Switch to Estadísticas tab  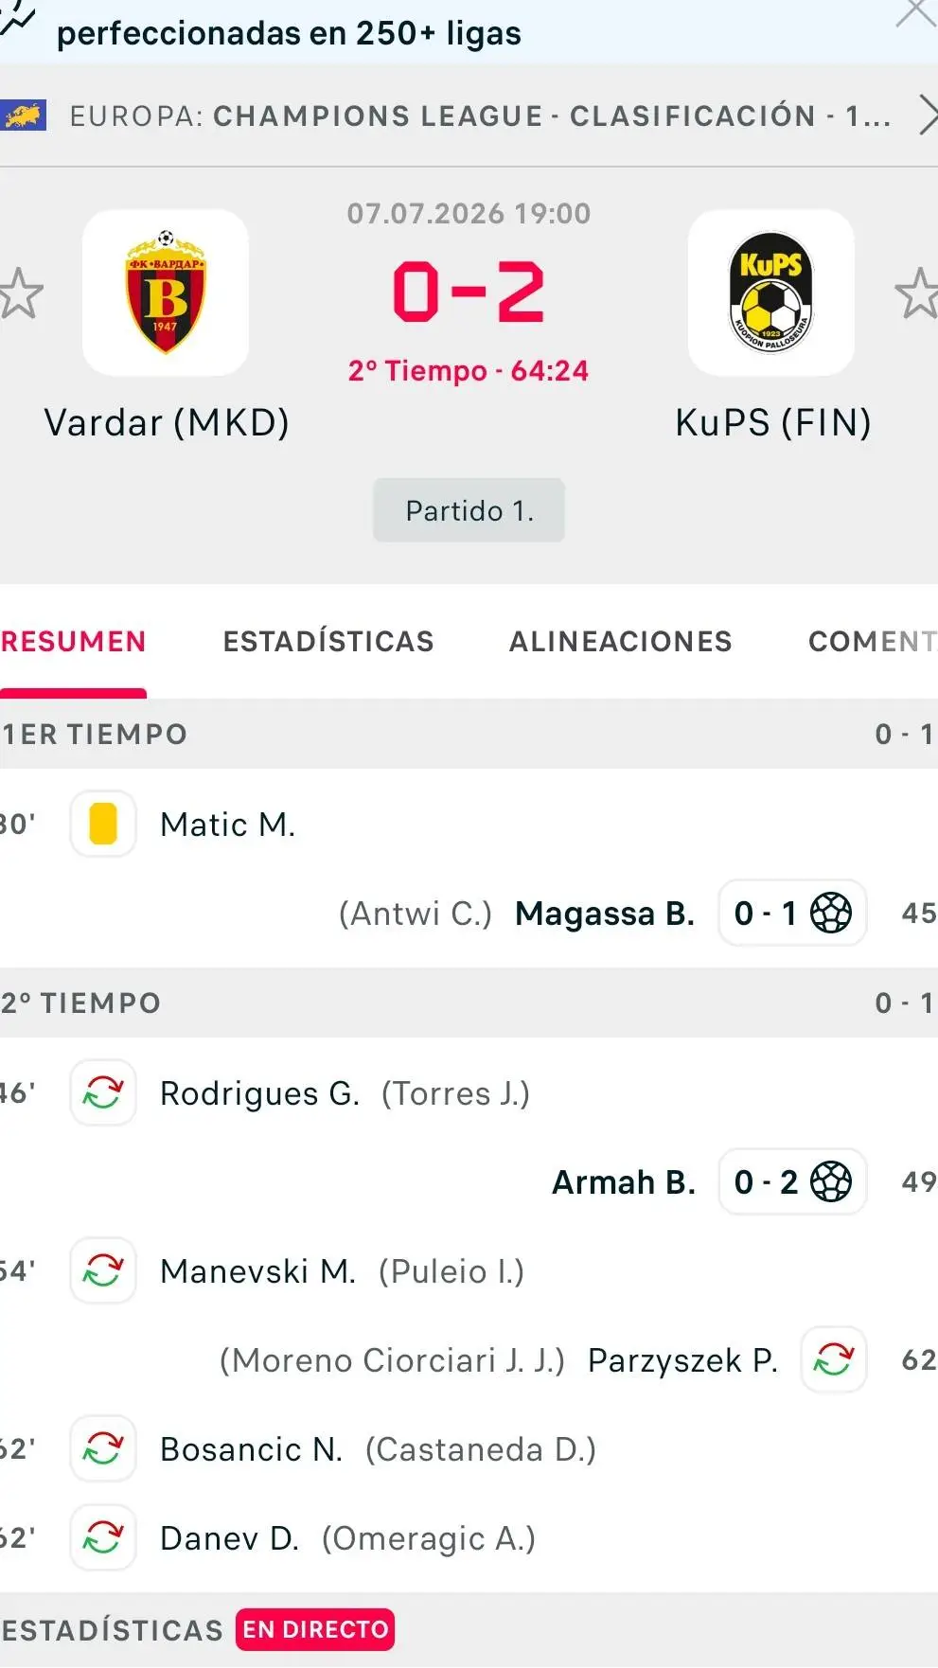328,642
